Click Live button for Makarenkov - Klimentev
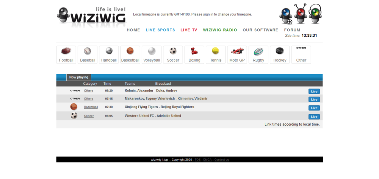 pos(314,100)
